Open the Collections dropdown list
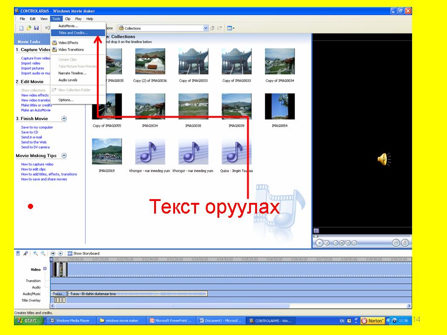Screen dimensions: 447x335 (x=206, y=28)
